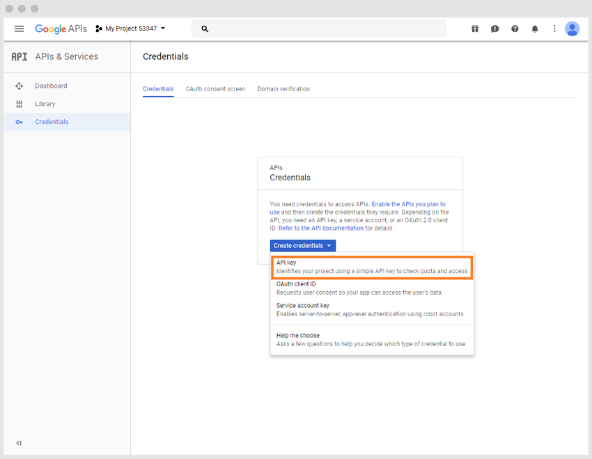Follow Enable the APIs you plan to use link
Viewport: 592px width, 459px height.
point(408,204)
